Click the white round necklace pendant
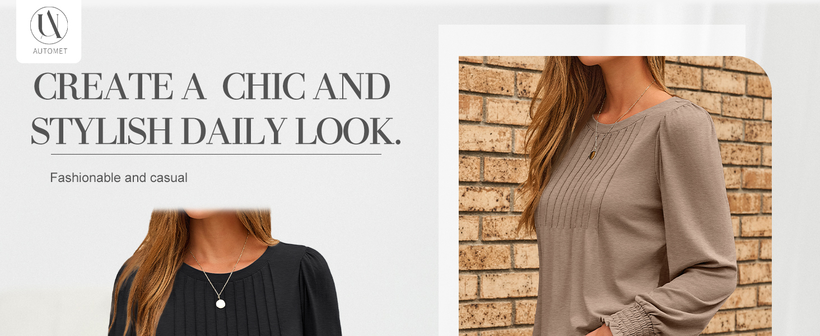The height and width of the screenshot is (336, 820). click(221, 304)
